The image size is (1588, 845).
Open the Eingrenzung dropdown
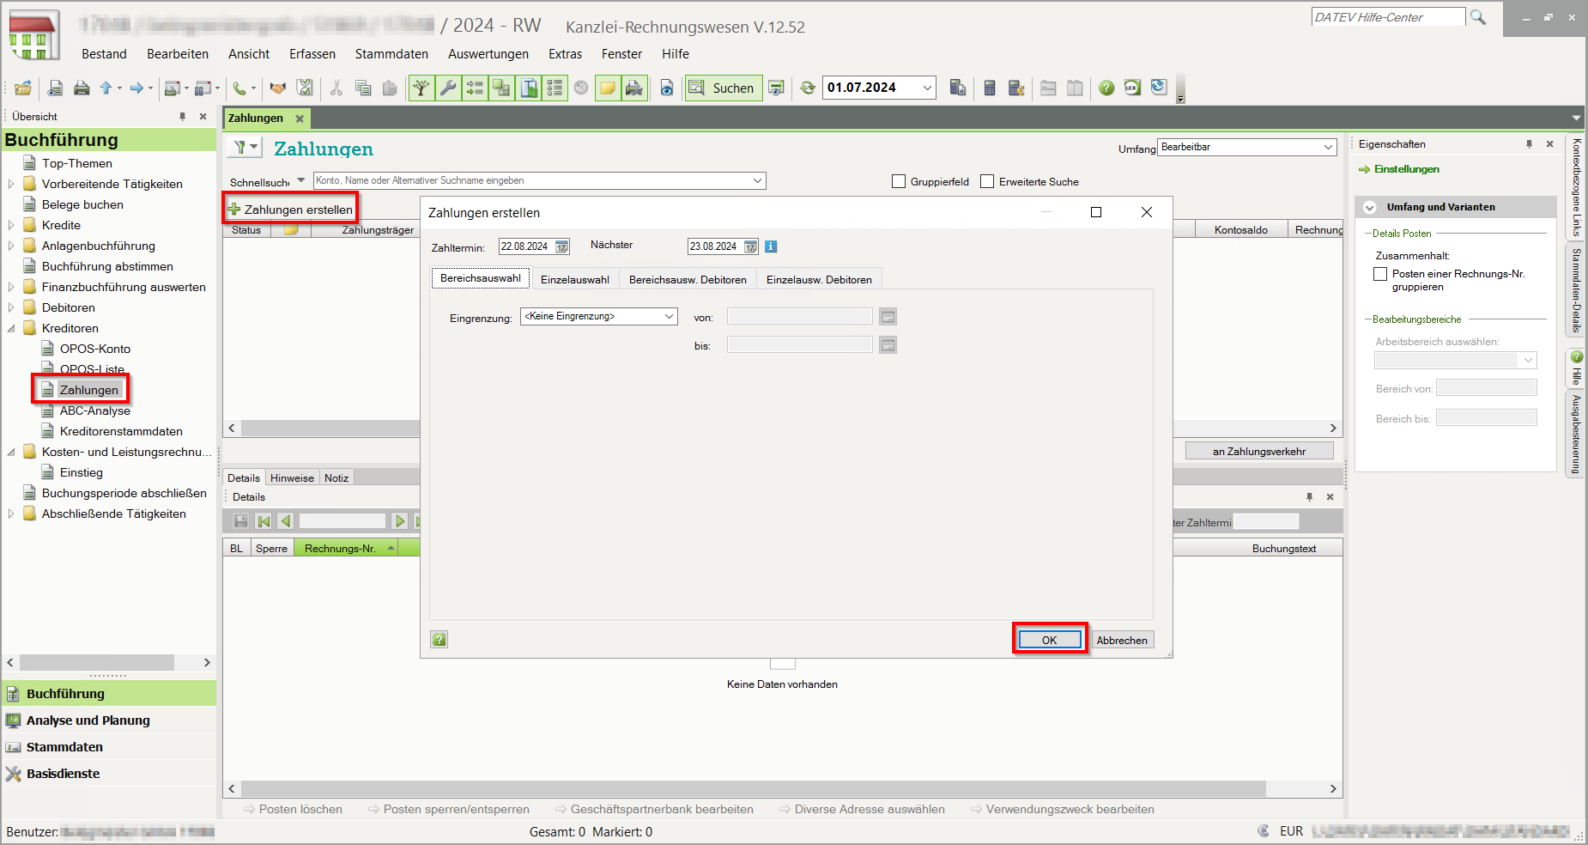(669, 317)
